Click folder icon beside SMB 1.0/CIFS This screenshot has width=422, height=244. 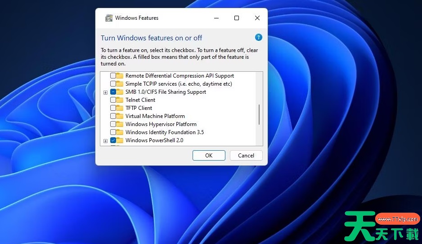tap(120, 92)
